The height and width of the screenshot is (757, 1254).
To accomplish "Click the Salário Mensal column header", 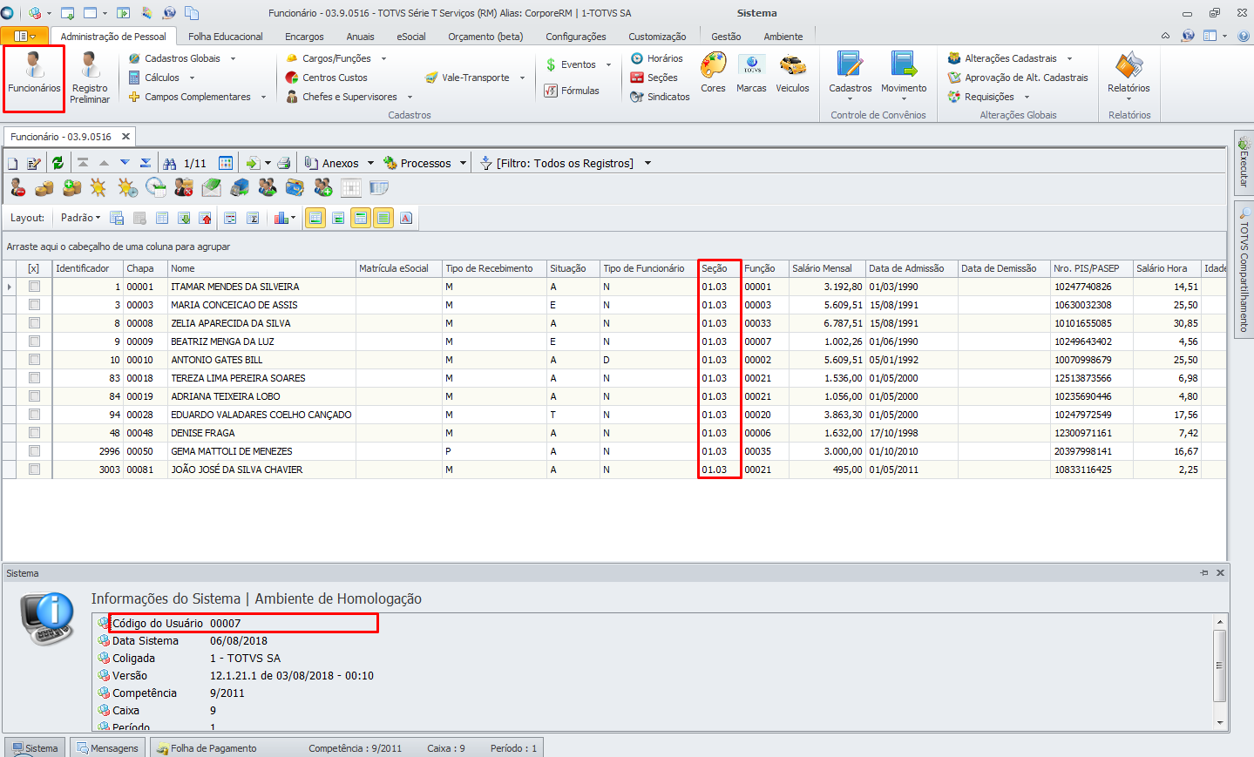I will click(x=821, y=268).
